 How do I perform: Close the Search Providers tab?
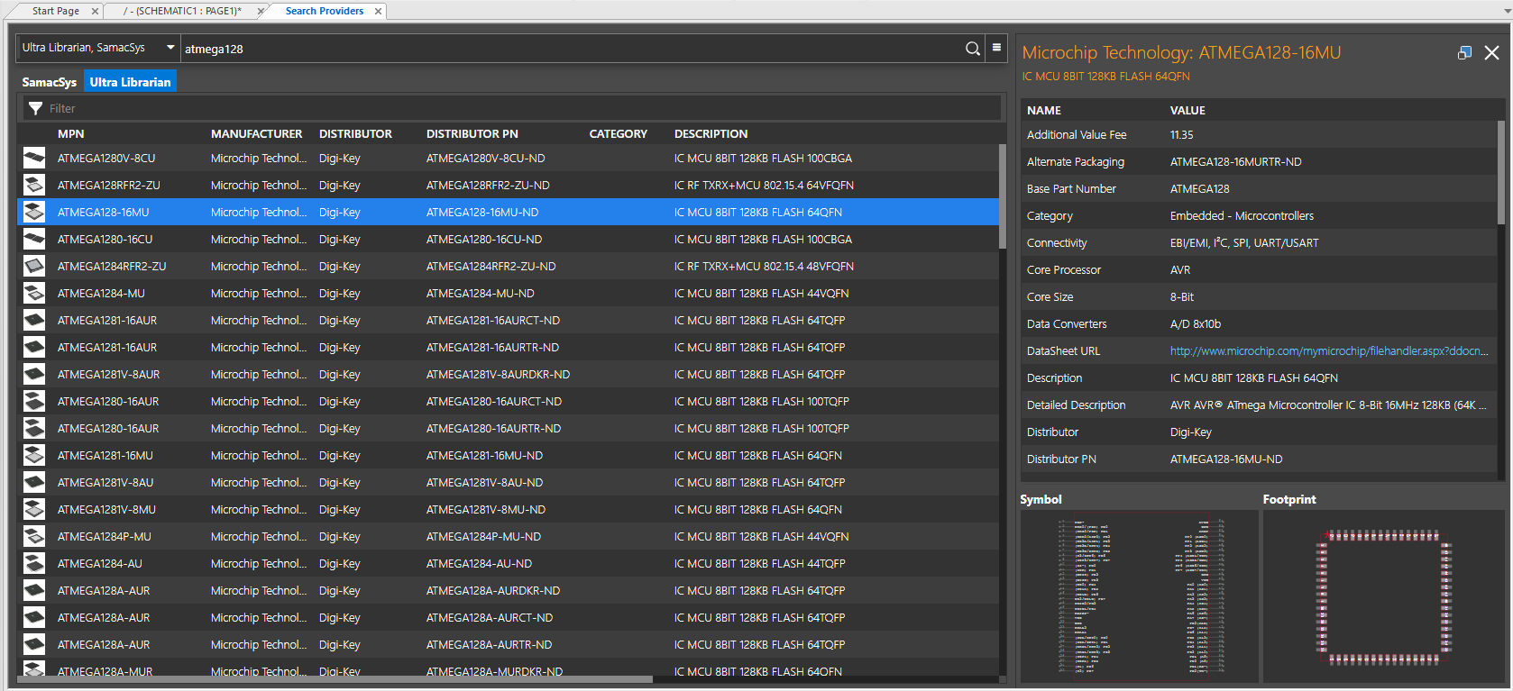[x=378, y=12]
